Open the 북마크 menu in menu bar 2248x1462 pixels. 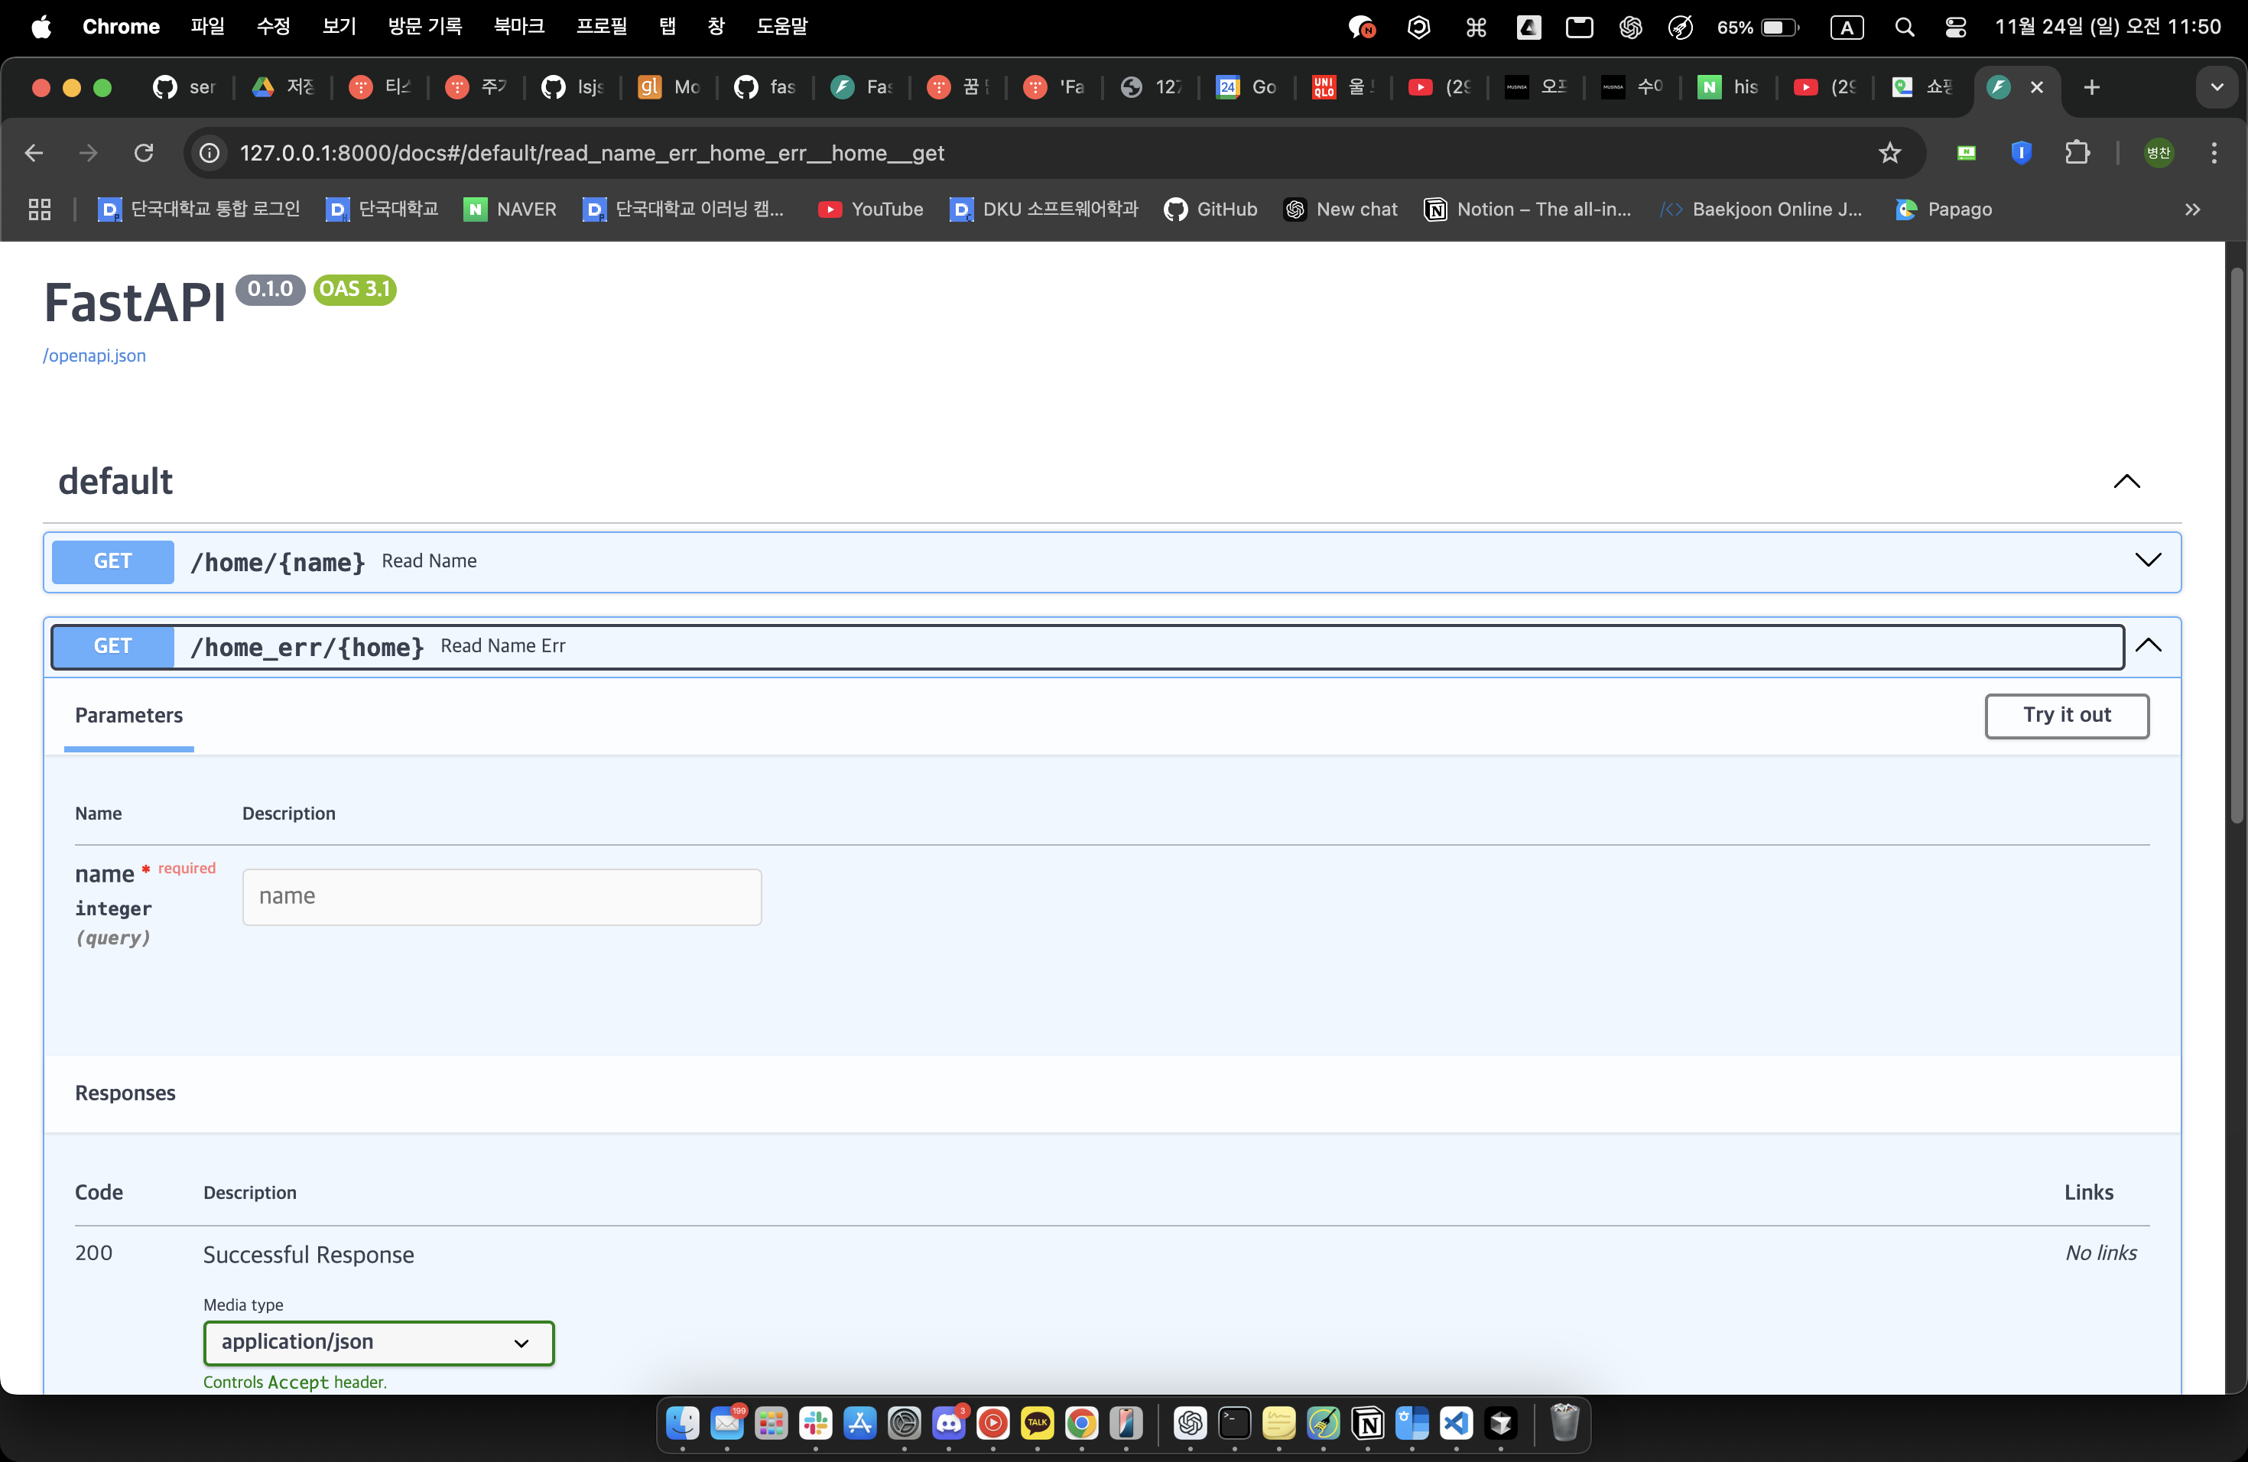coord(518,27)
